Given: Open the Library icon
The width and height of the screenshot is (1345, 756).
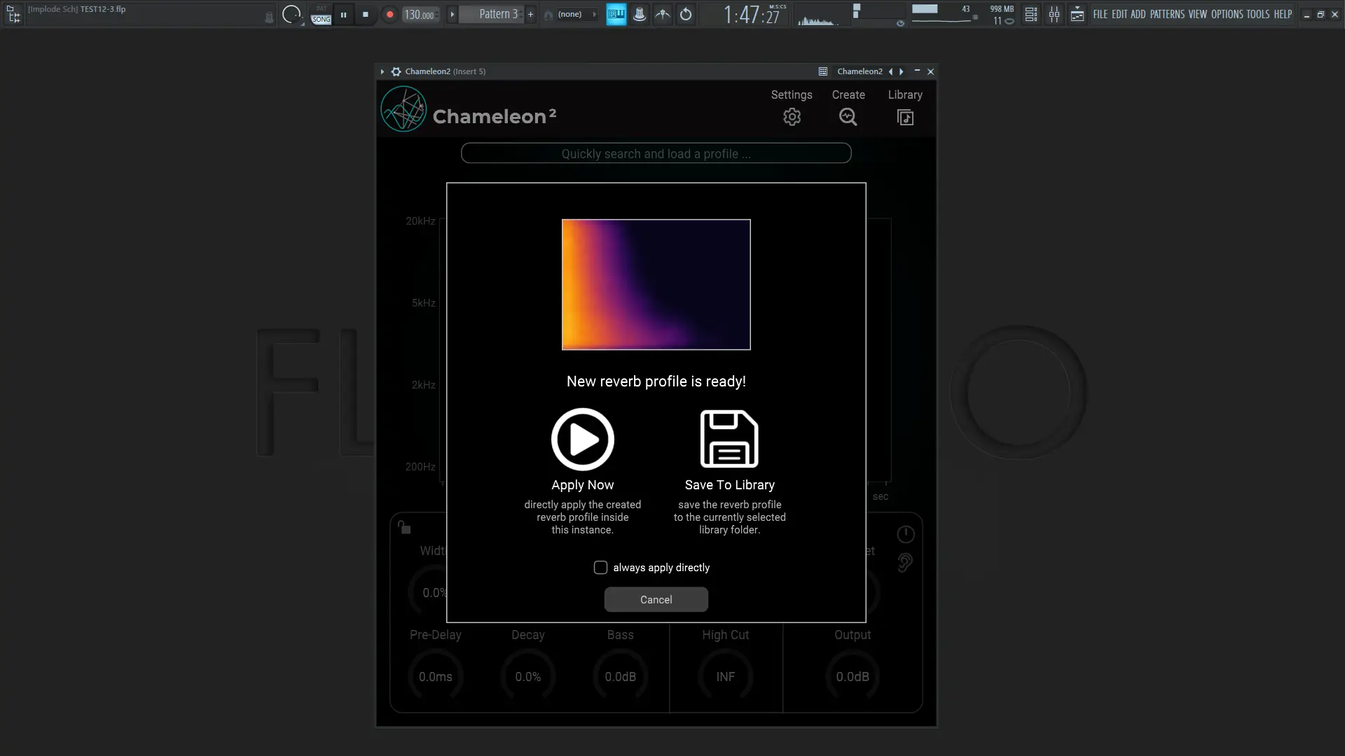Looking at the screenshot, I should coord(905,117).
